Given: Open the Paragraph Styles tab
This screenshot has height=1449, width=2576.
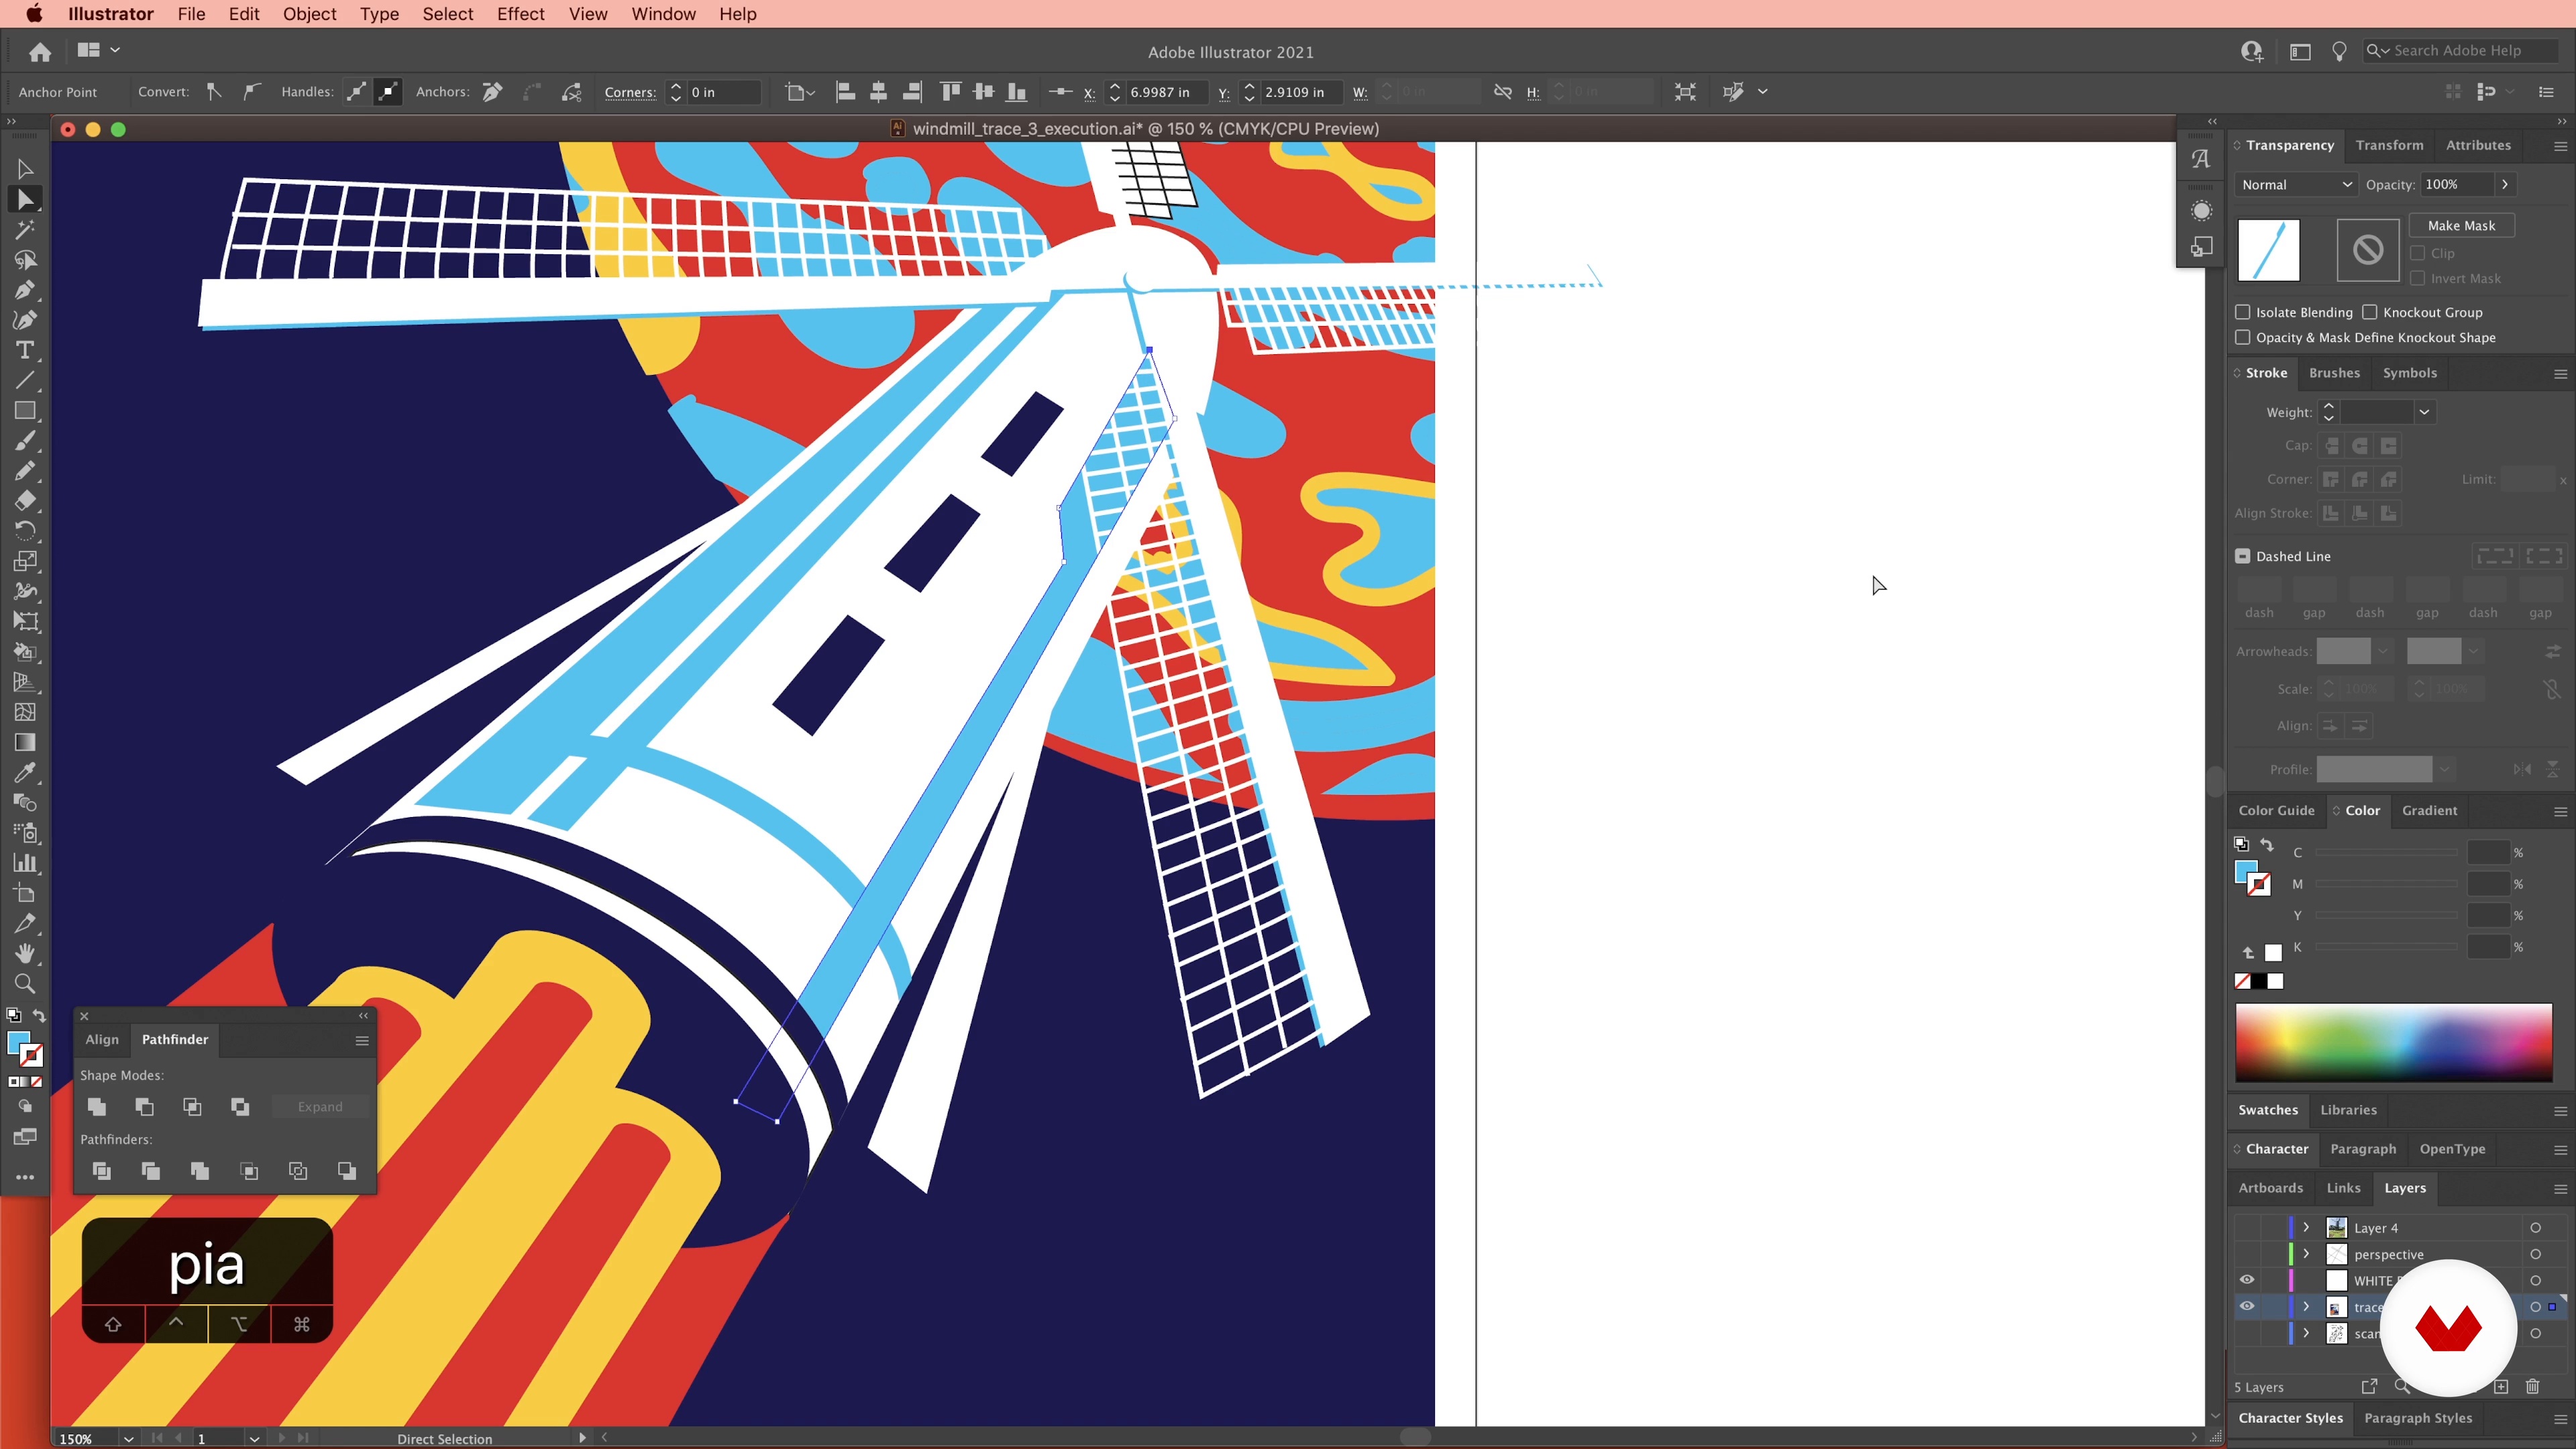Looking at the screenshot, I should 2417,1417.
